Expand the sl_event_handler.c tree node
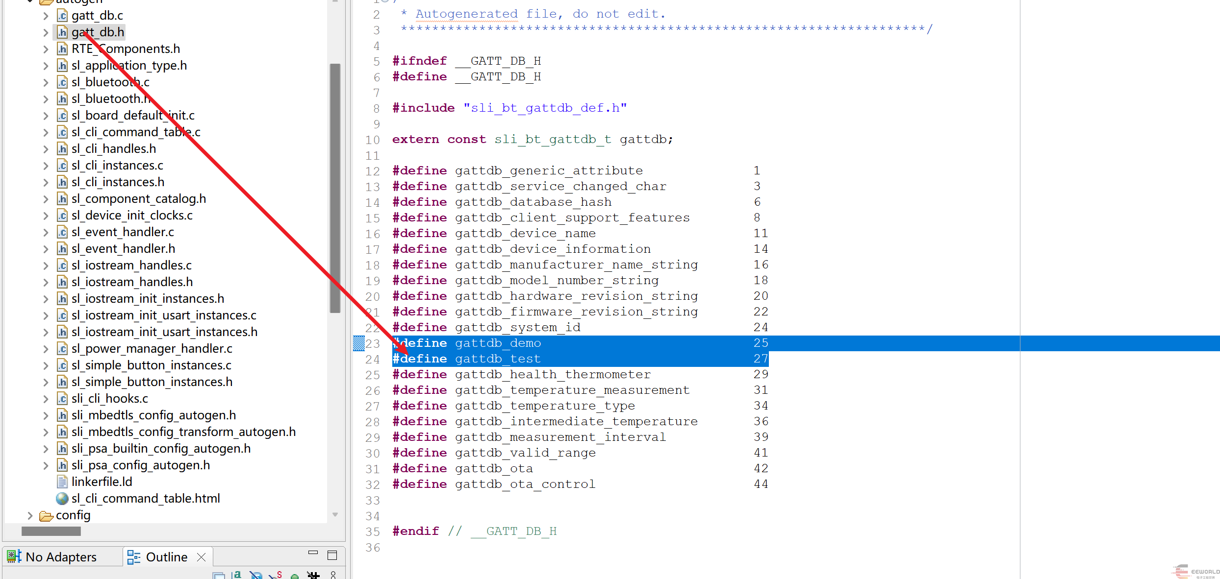Image resolution: width=1220 pixels, height=579 pixels. [x=46, y=233]
